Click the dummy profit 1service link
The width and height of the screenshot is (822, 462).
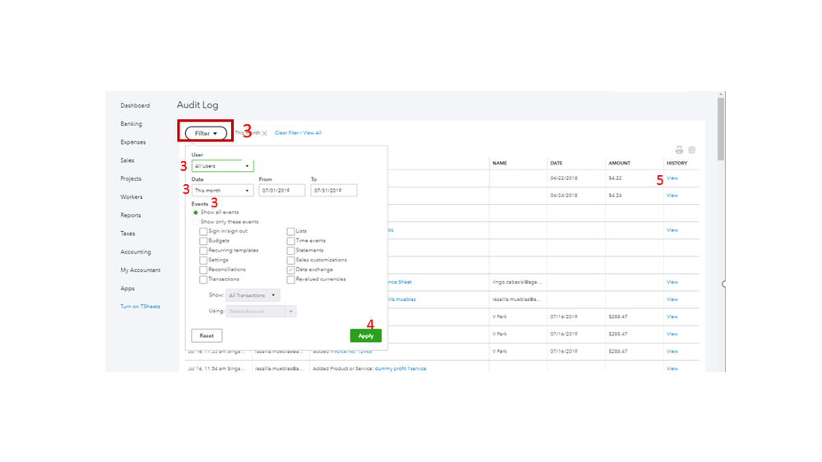[401, 369]
